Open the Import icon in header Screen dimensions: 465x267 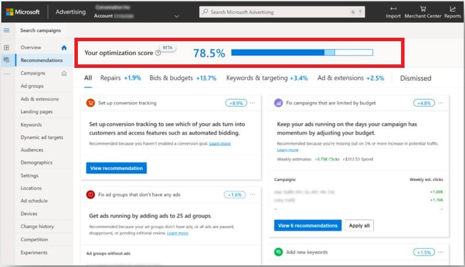[394, 9]
